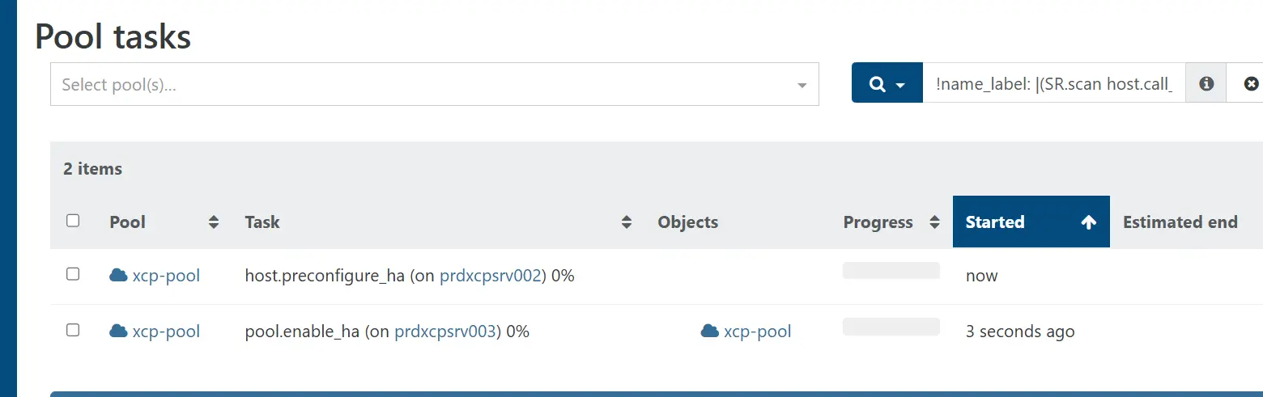
Task: Sort by the Started column header
Action: (1030, 222)
